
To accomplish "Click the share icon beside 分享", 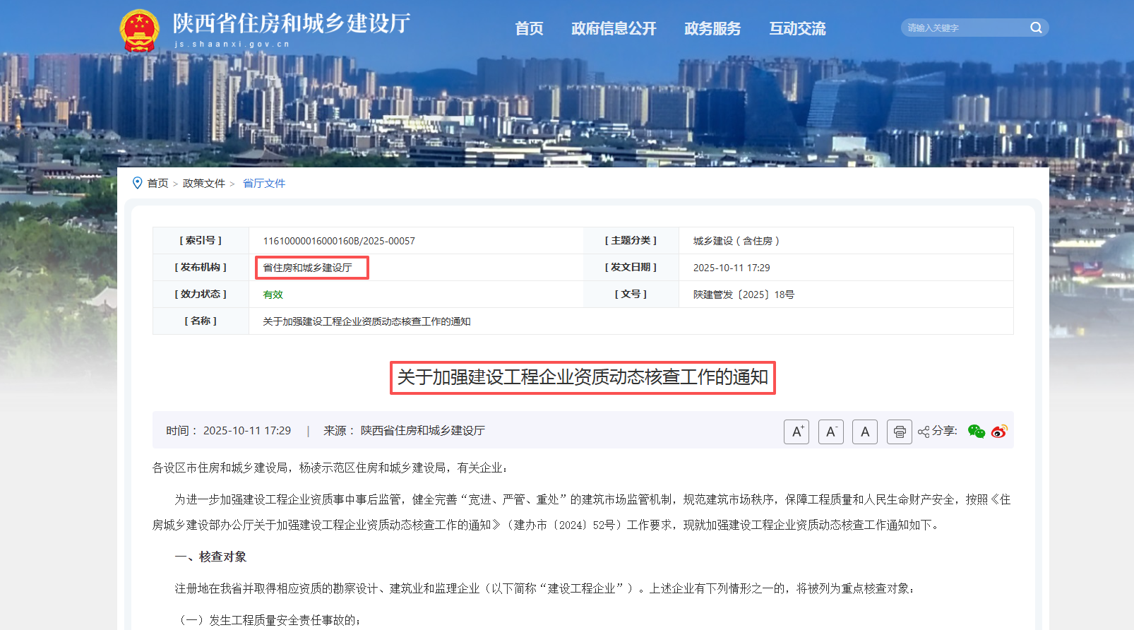I will 923,432.
